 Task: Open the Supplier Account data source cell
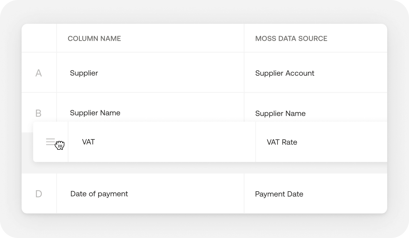click(x=285, y=73)
